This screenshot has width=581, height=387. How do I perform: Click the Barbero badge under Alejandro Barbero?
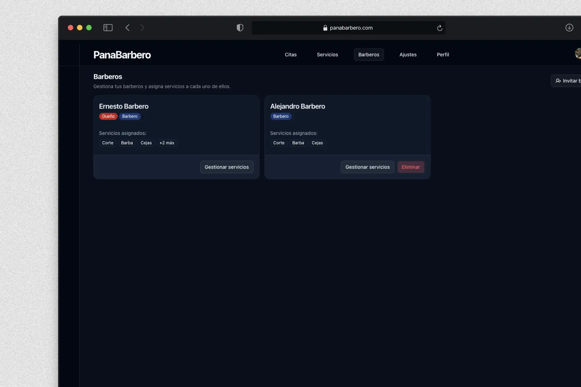pos(281,116)
